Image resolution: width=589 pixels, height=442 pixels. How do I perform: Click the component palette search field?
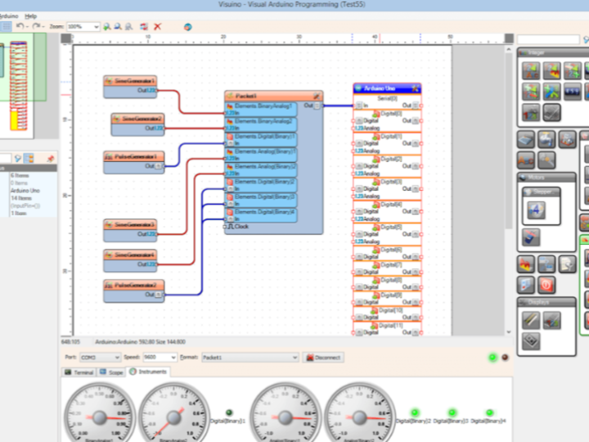[548, 39]
